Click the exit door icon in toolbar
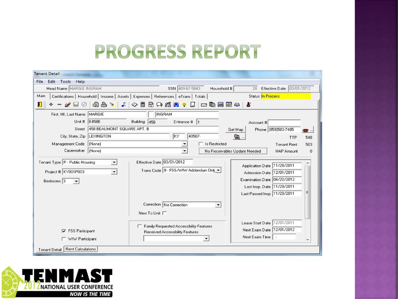398x299 pixels. (x=40, y=104)
